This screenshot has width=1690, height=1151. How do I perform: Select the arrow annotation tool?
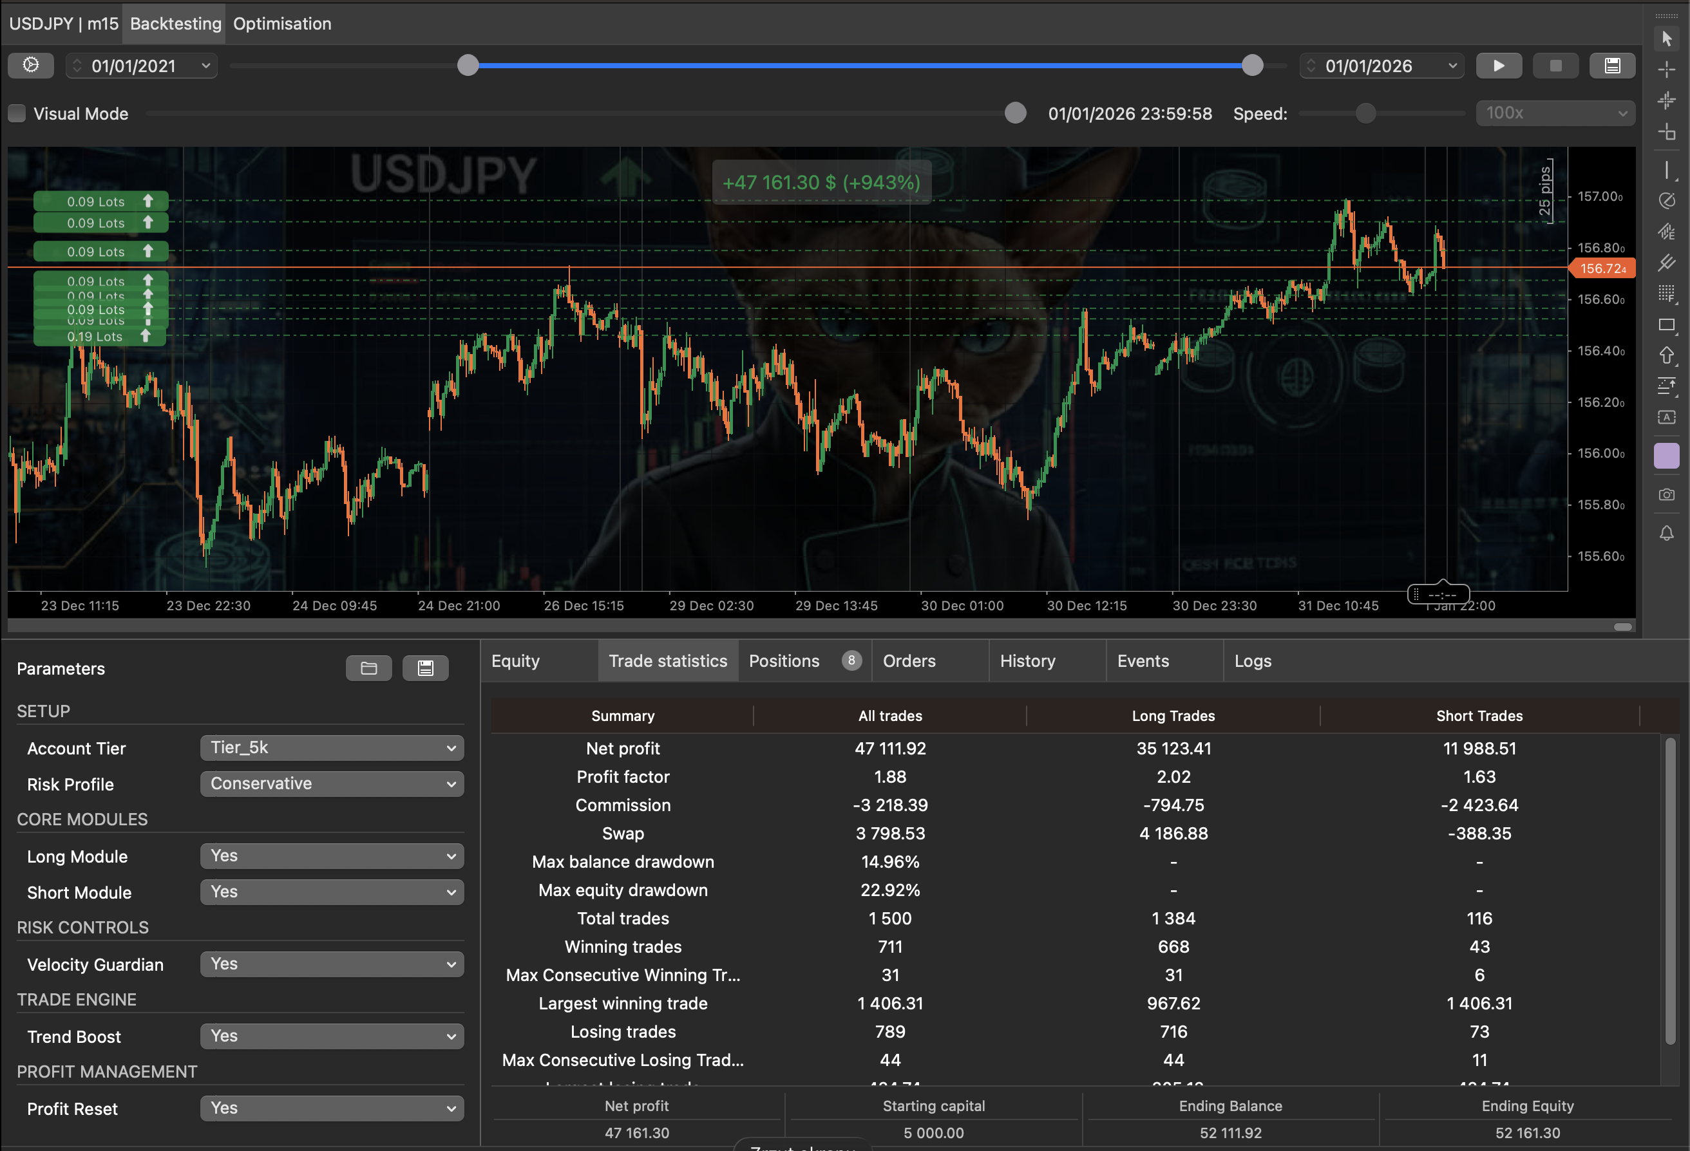[1667, 356]
